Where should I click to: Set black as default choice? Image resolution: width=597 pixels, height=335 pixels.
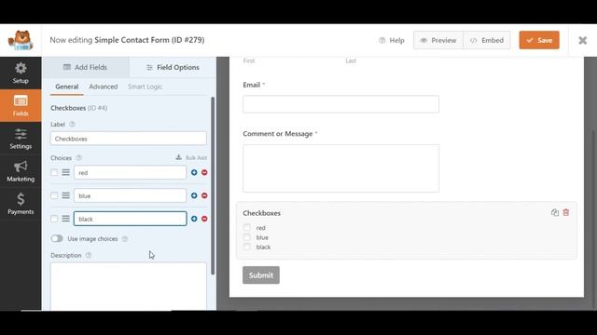point(54,219)
